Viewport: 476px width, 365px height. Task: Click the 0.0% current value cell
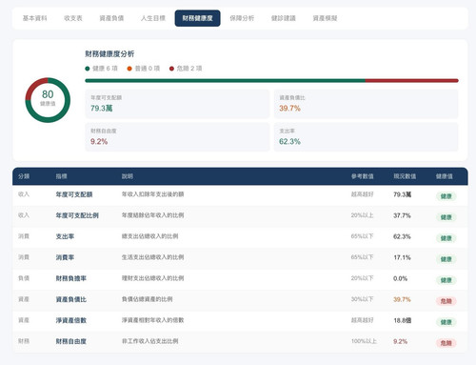(x=401, y=278)
